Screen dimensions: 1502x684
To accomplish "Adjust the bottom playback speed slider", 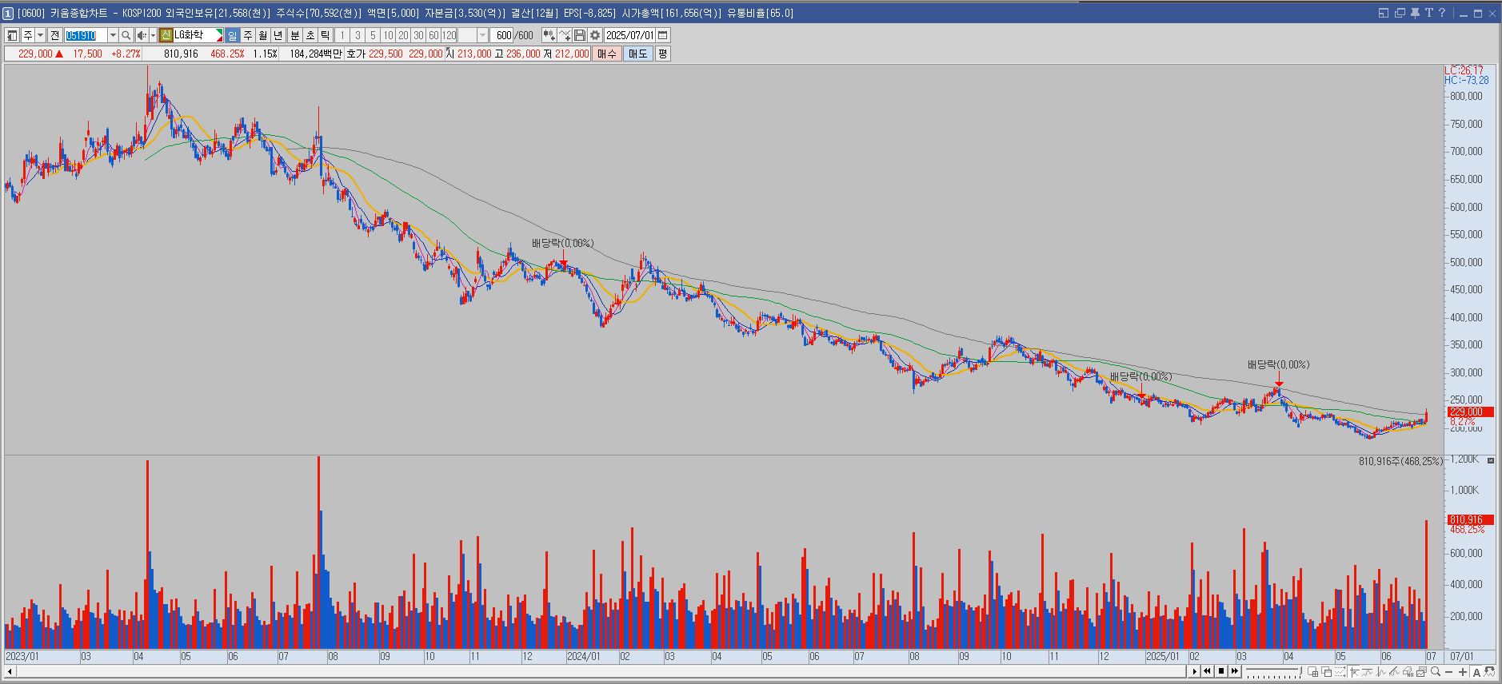I will tap(1274, 671).
